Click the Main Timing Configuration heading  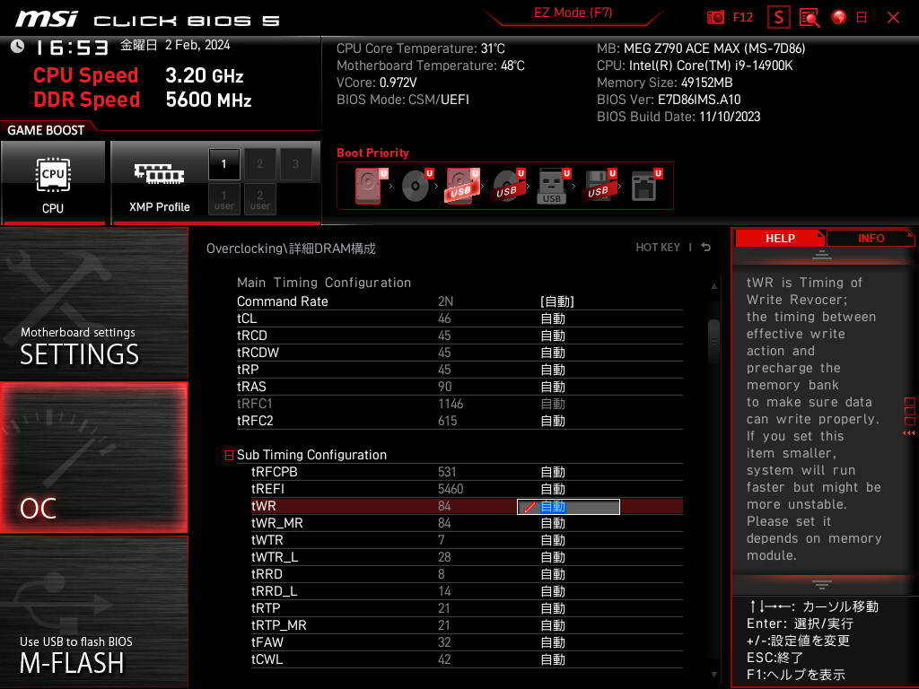pyautogui.click(x=323, y=283)
